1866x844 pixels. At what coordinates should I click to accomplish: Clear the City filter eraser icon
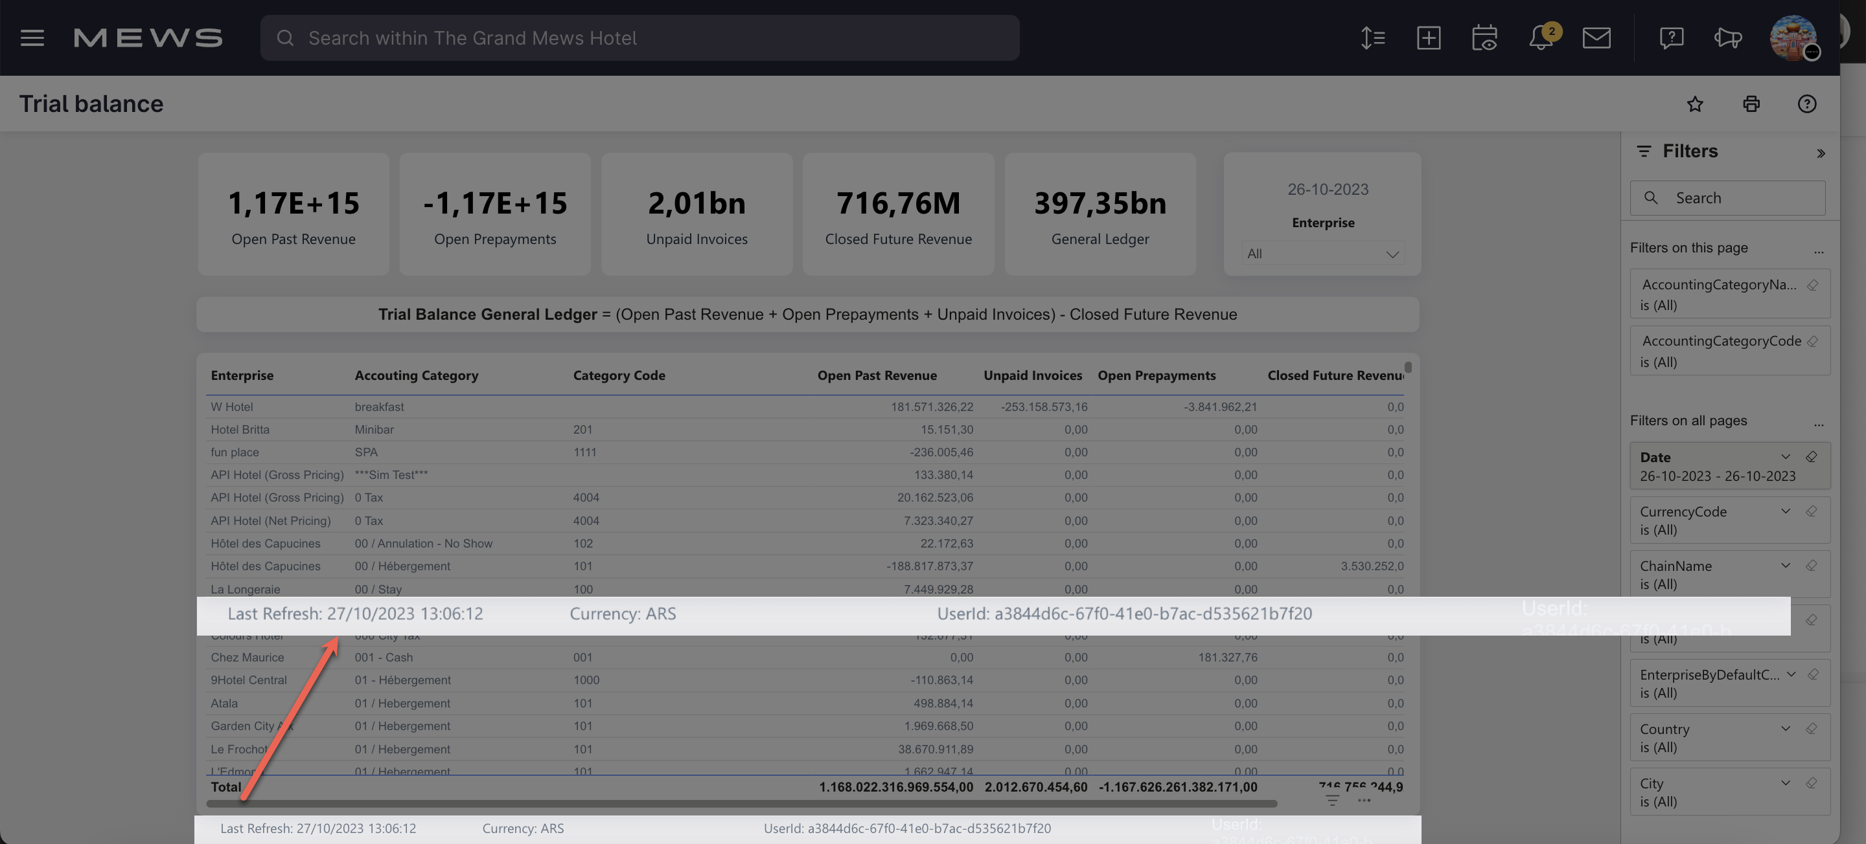point(1811,783)
